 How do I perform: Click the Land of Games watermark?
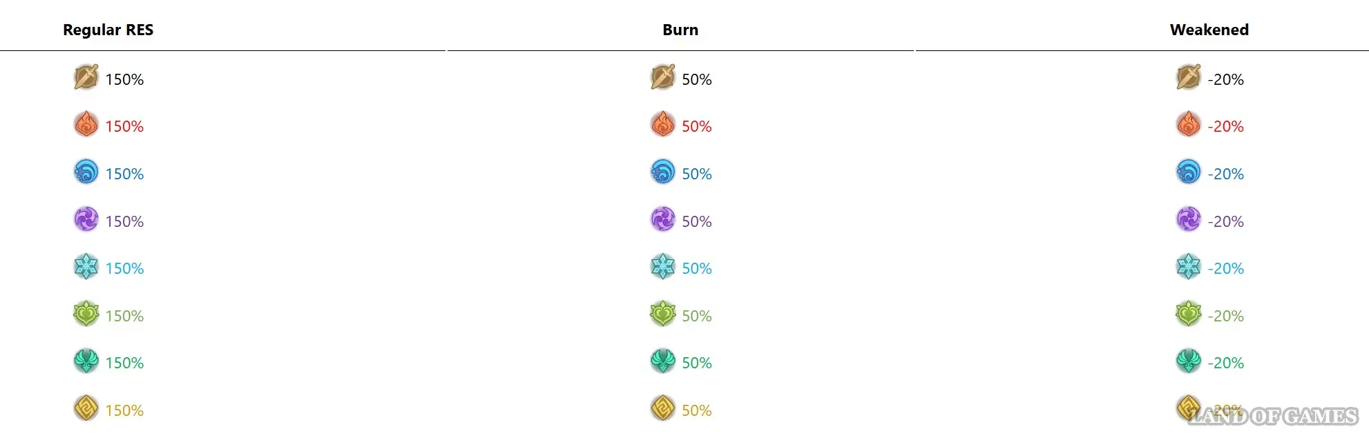[x=1274, y=417]
